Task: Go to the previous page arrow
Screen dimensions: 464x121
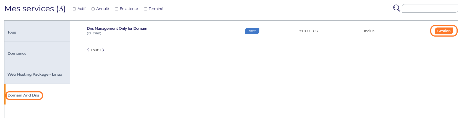Action: [88, 50]
